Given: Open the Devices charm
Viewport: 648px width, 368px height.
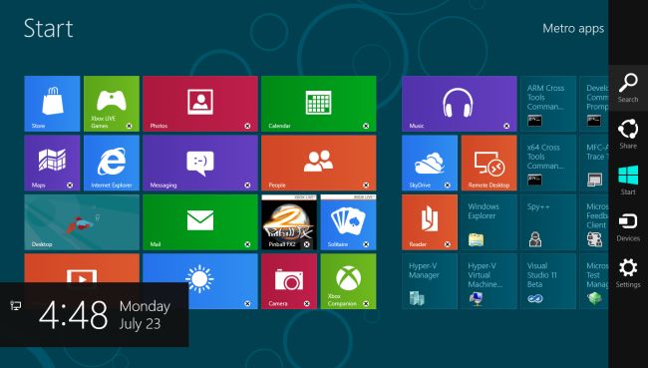Looking at the screenshot, I should [628, 226].
